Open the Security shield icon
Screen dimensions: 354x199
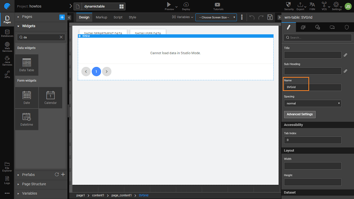[x=289, y=5]
